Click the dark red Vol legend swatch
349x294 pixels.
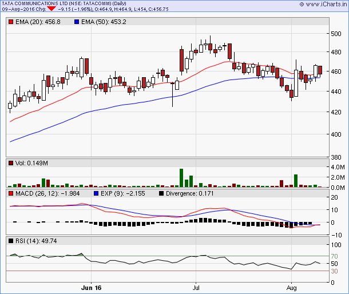[11, 163]
